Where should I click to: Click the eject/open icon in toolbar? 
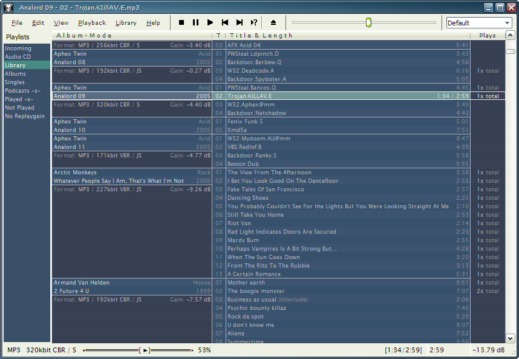pyautogui.click(x=273, y=22)
